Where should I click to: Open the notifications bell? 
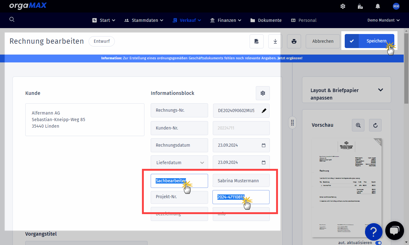tap(378, 6)
